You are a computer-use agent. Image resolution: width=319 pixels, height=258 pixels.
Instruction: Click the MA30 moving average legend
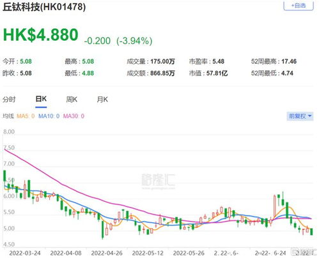pos(74,116)
